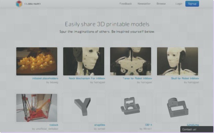Click the blue Signup button

(192, 4)
